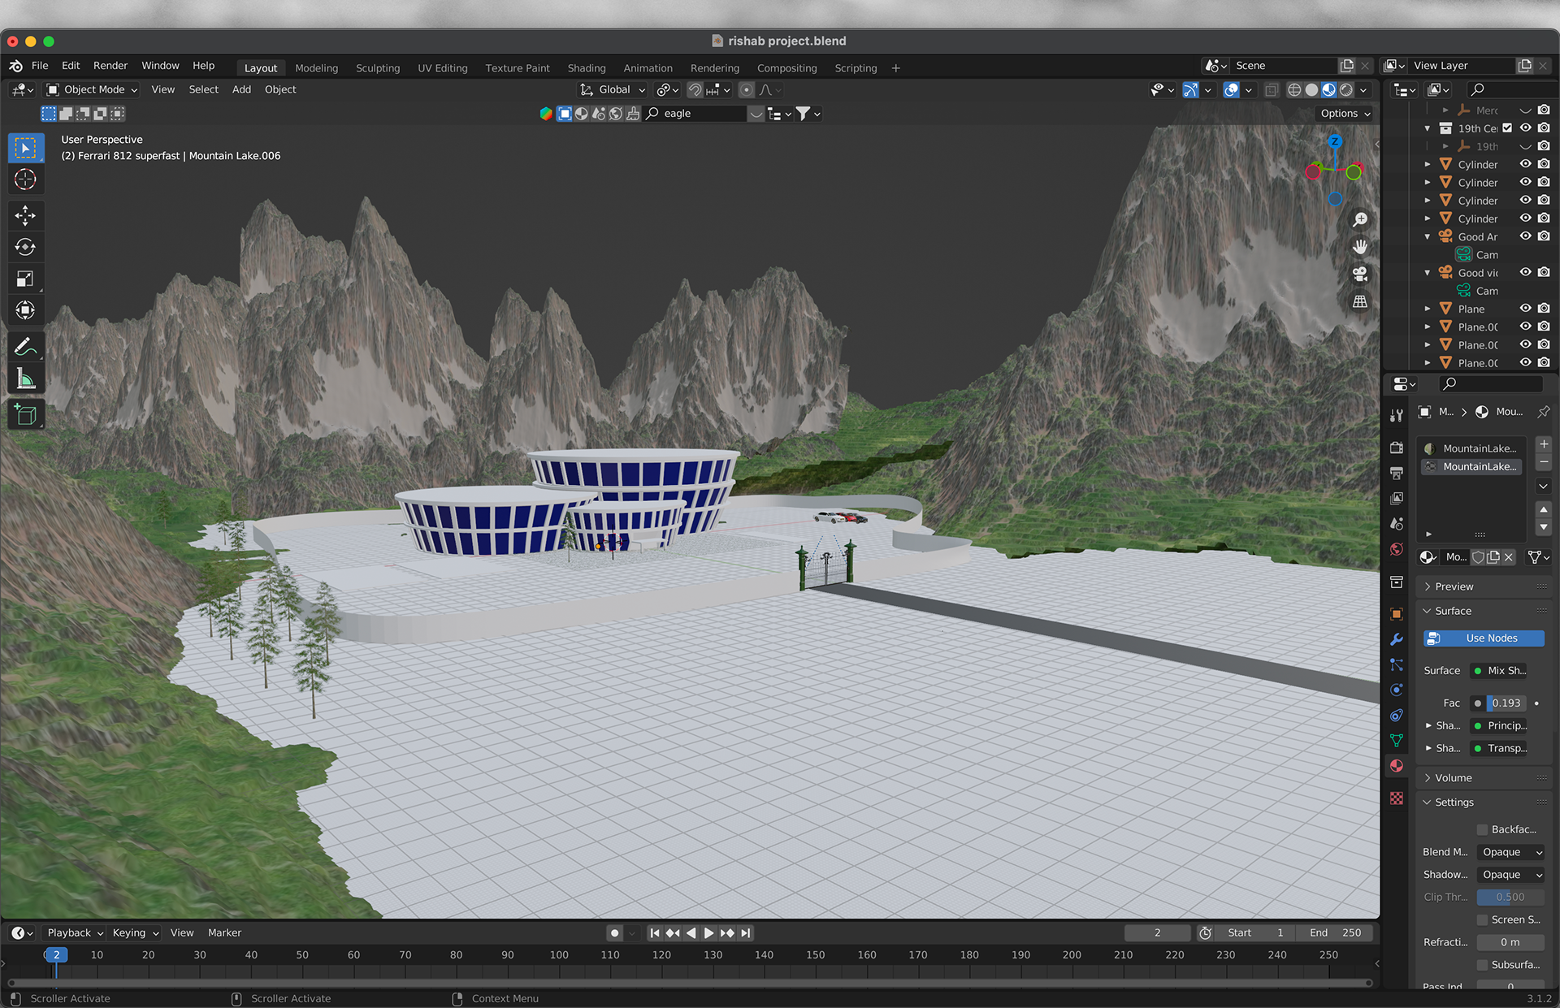Open the World properties tab
This screenshot has height=1008, width=1560.
(1397, 549)
